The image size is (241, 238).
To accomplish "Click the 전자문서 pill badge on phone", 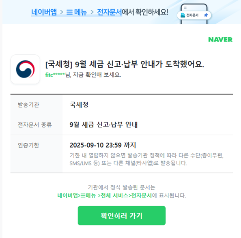I will [194, 15].
